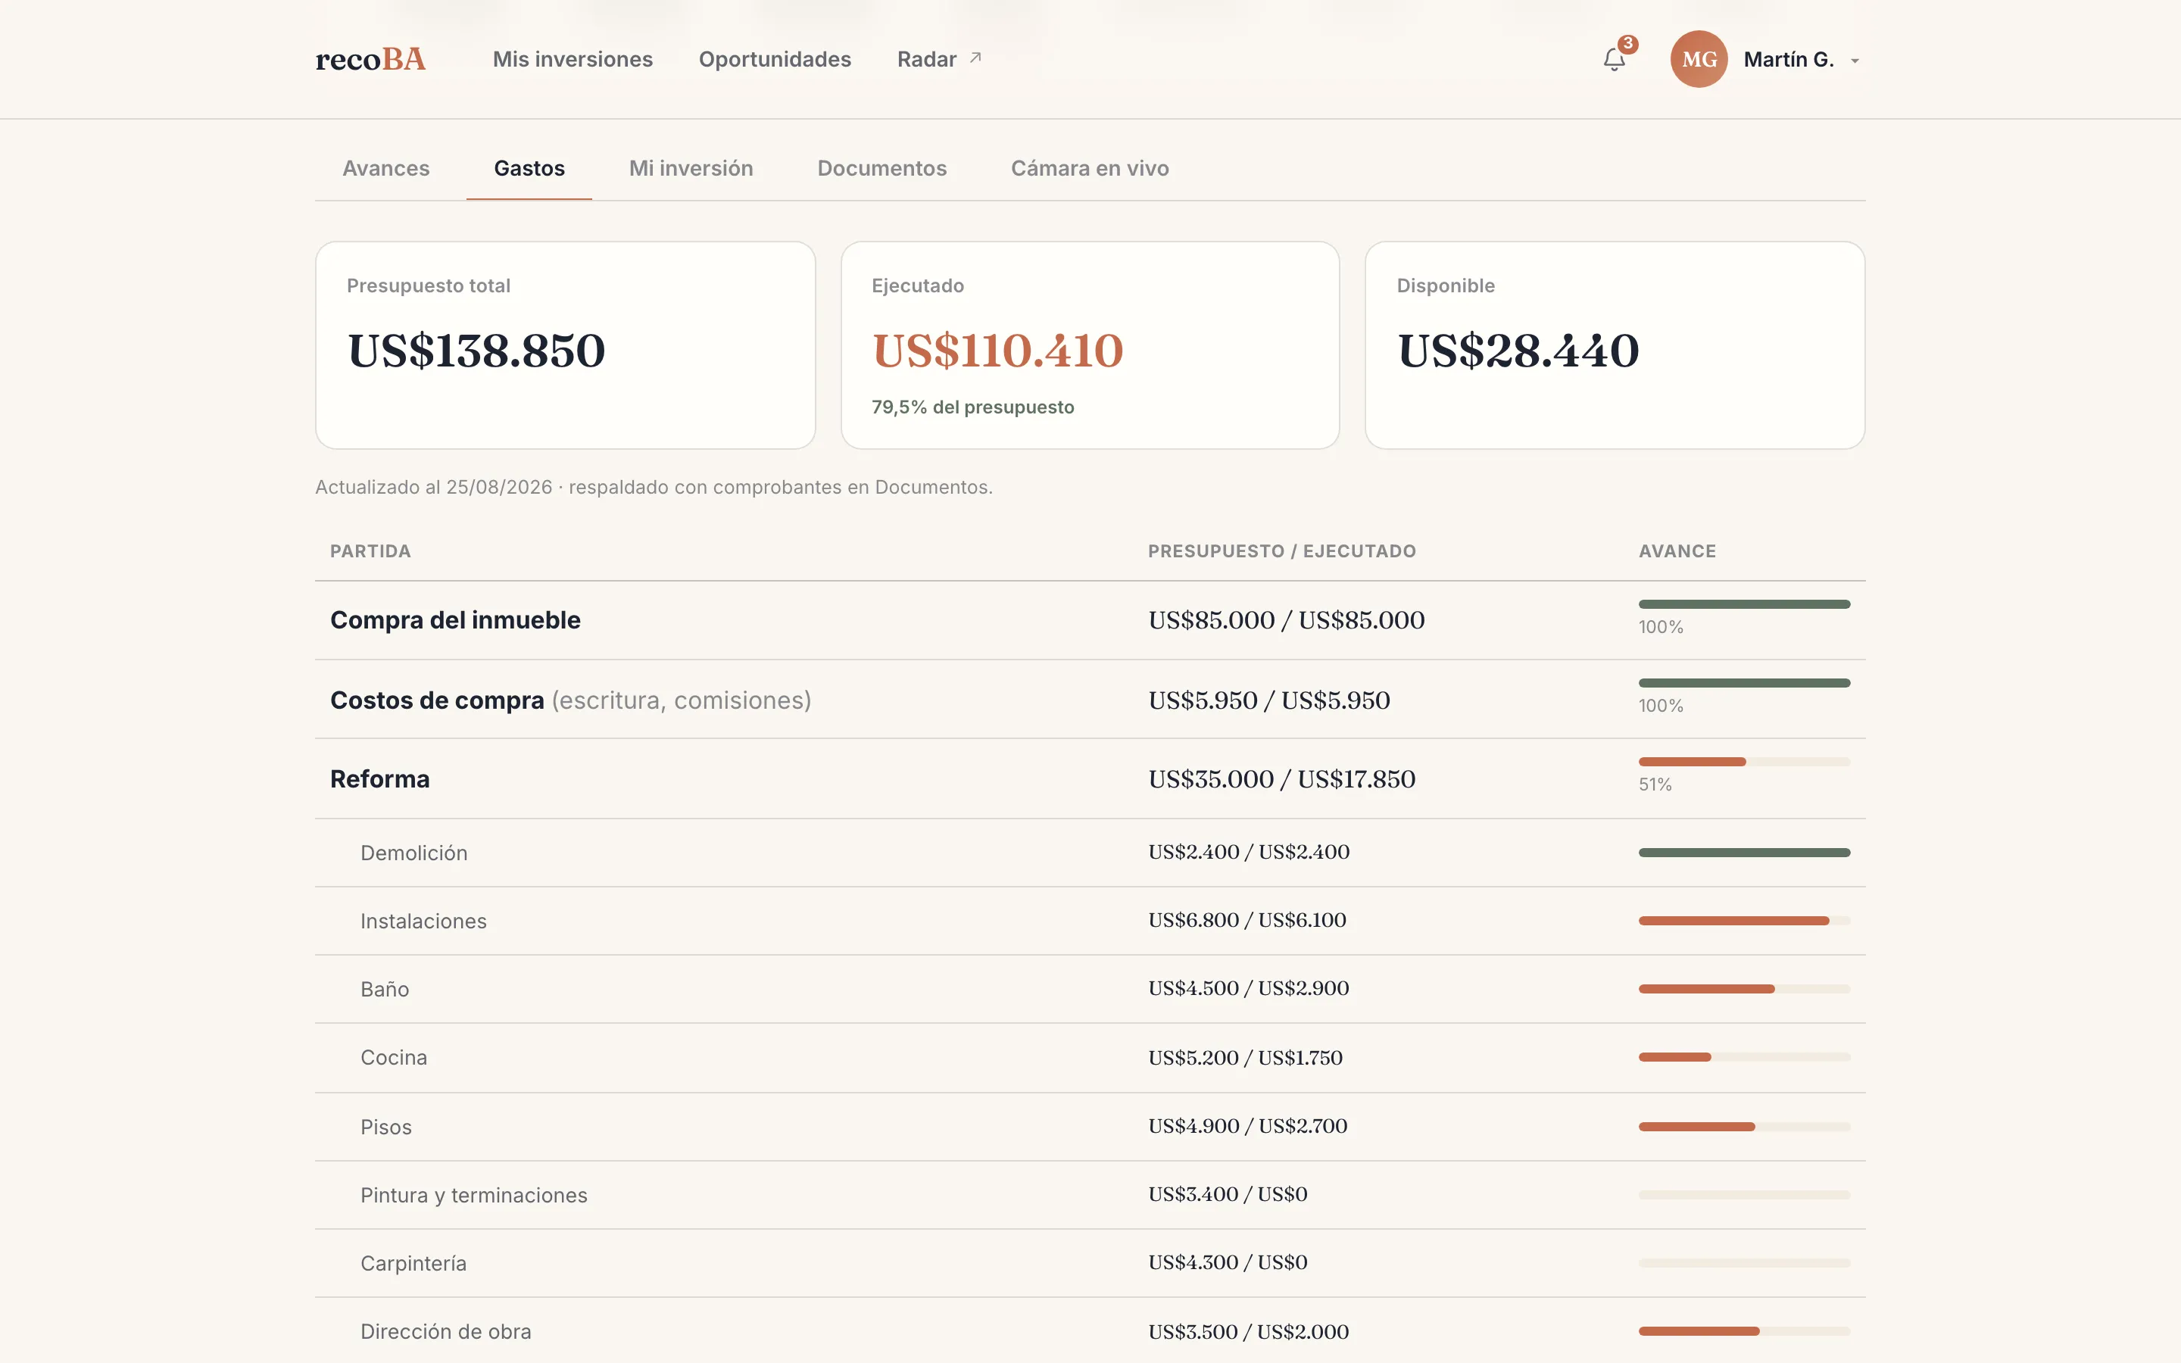Click the Compra del inmueble row title
The width and height of the screenshot is (2181, 1363).
(x=455, y=620)
